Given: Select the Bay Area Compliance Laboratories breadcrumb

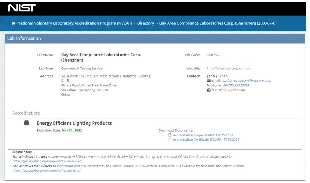Looking at the screenshot, I should [x=218, y=23].
